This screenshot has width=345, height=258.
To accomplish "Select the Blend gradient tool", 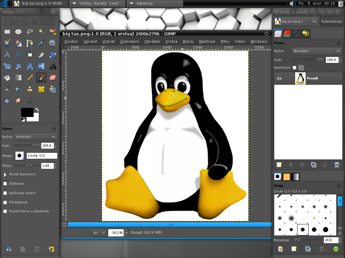I will (18, 78).
